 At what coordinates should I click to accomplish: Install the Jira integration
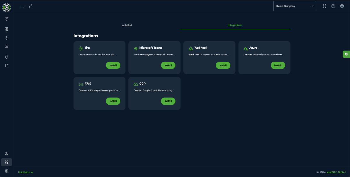[x=113, y=65]
